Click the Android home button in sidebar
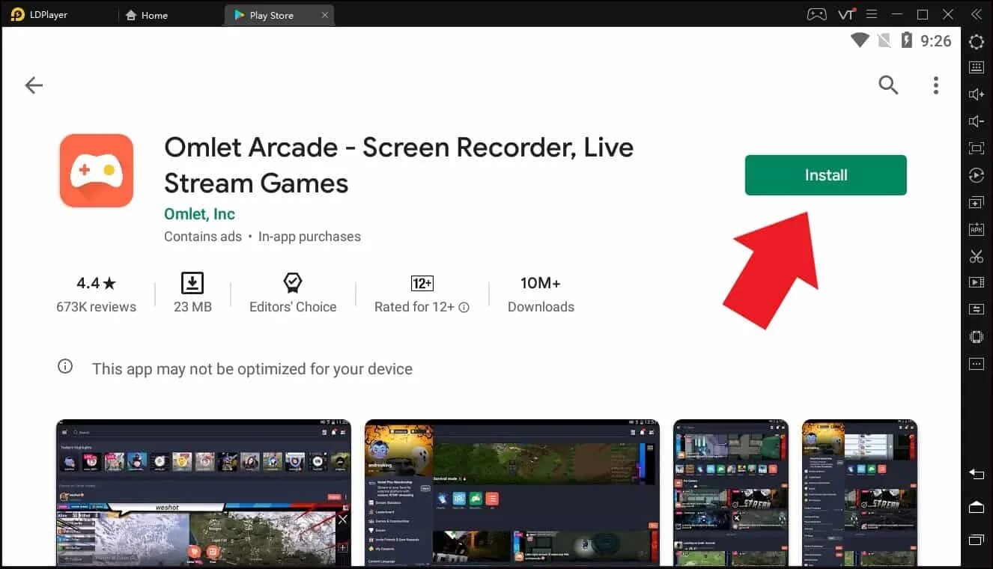 click(977, 508)
